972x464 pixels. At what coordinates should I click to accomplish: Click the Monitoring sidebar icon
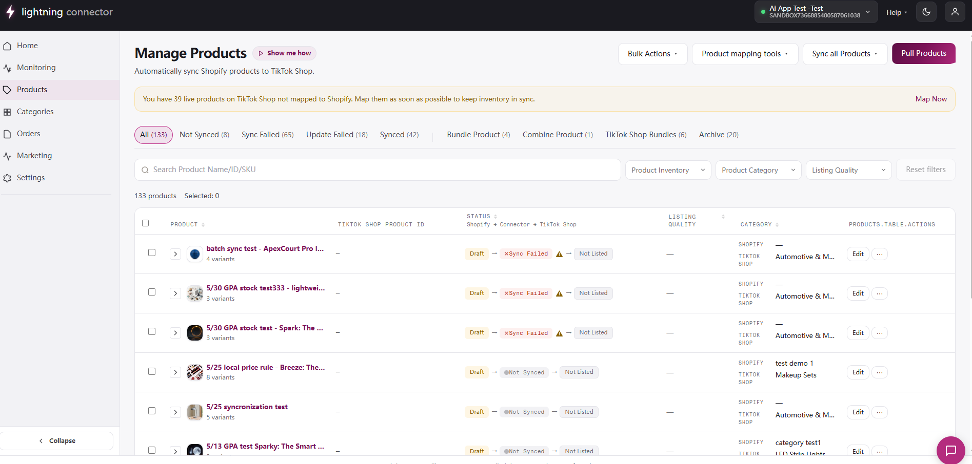click(7, 68)
